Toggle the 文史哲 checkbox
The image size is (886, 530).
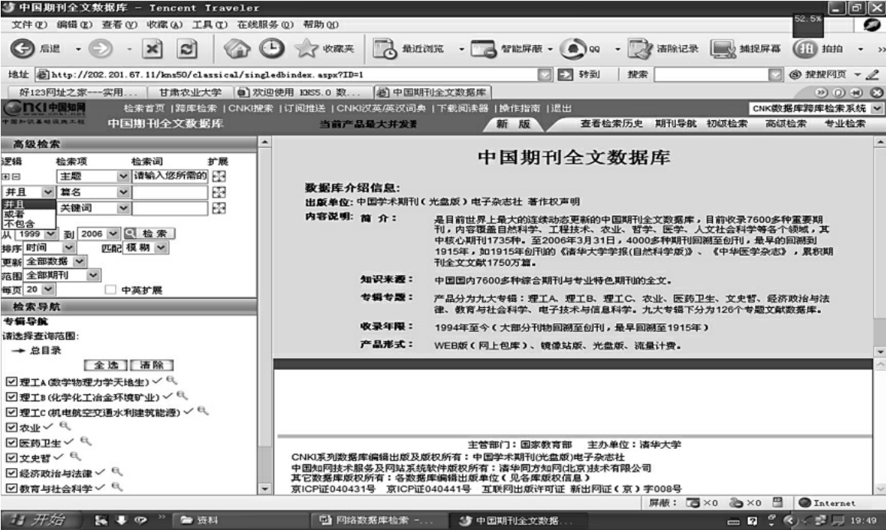coord(11,458)
